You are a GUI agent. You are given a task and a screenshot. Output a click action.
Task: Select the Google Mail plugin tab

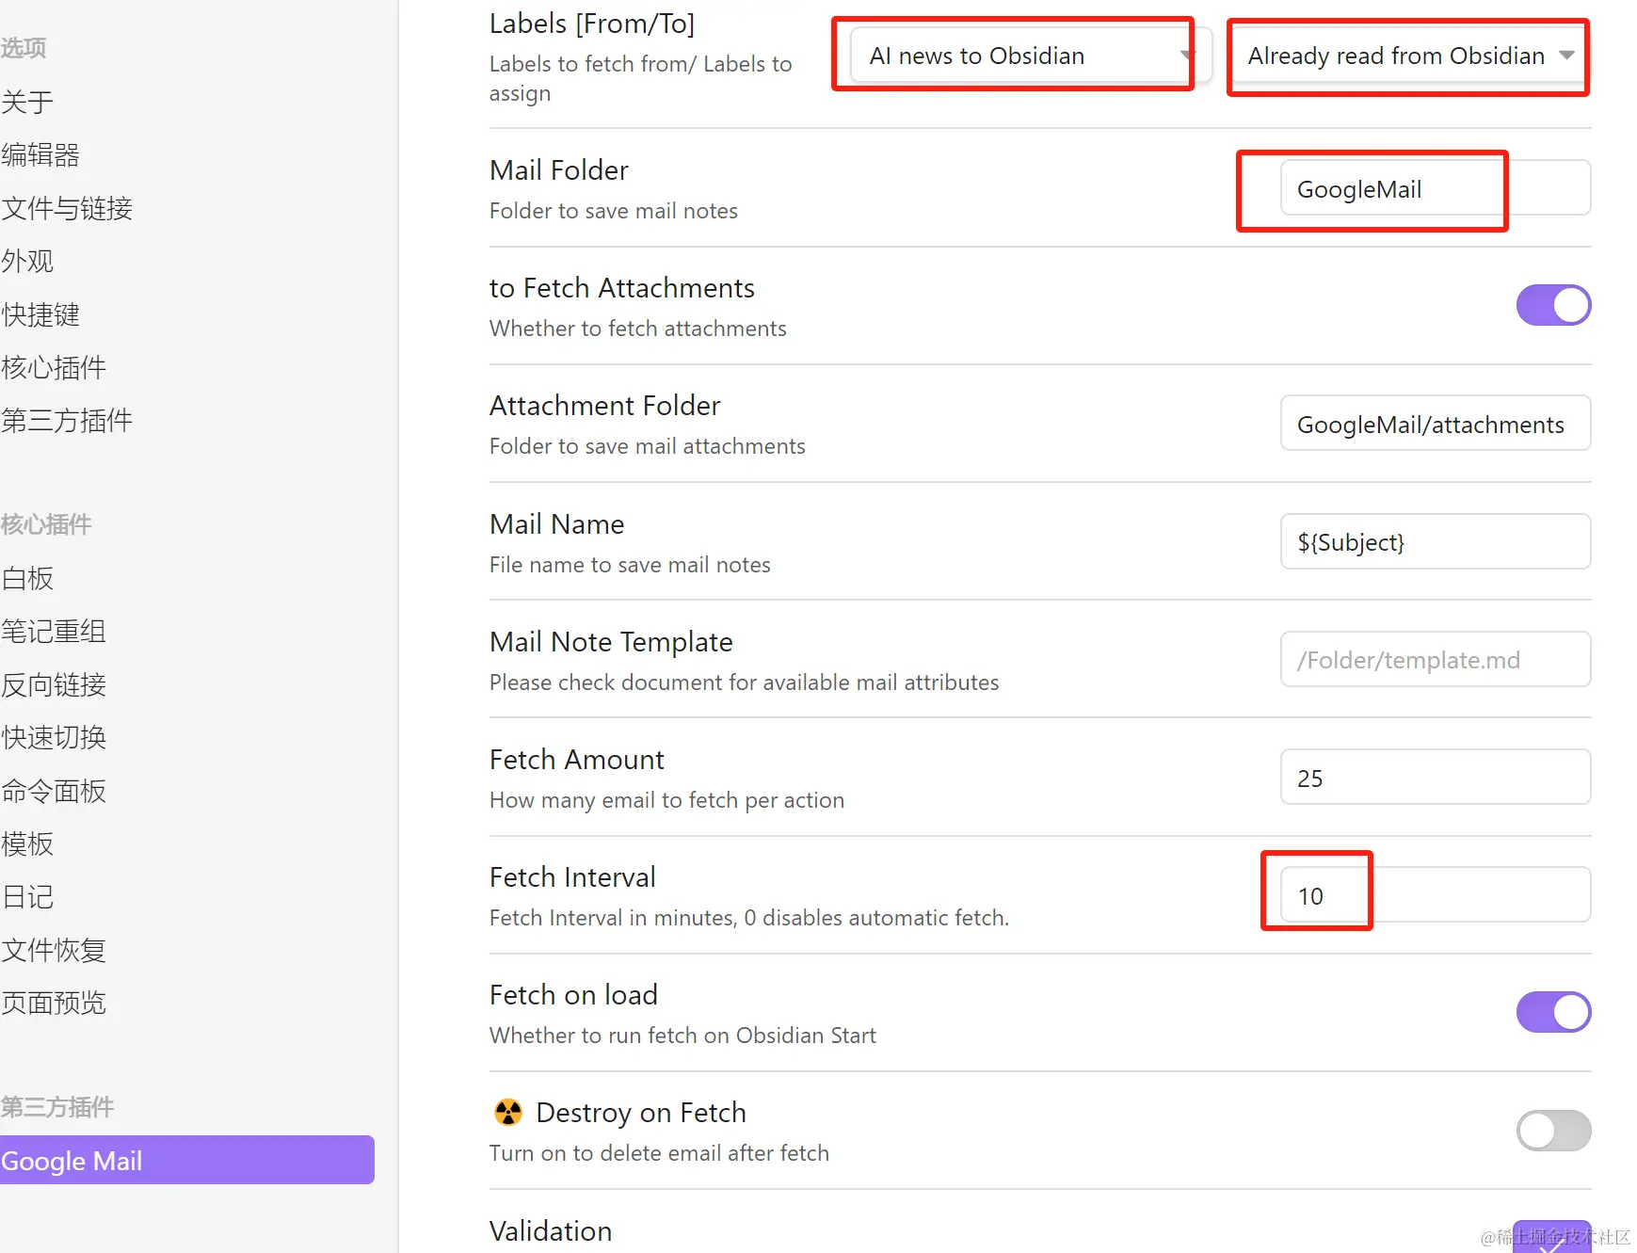click(187, 1160)
